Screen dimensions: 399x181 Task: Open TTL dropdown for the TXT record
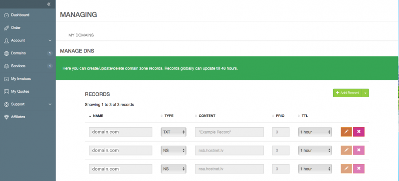click(315, 132)
